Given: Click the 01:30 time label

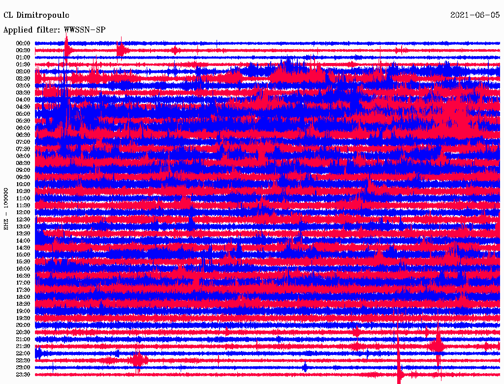Looking at the screenshot, I should click(23, 64).
